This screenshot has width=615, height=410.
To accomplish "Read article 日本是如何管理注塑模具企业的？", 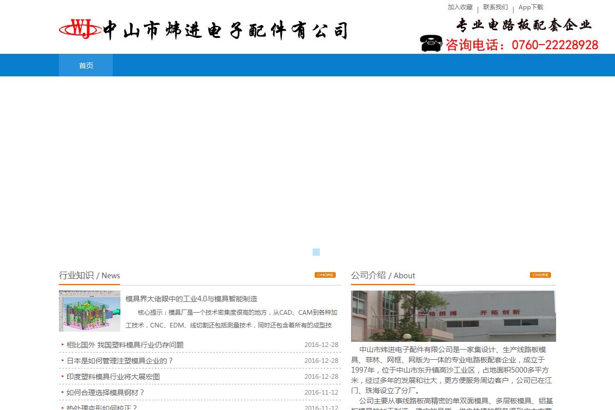I will click(x=120, y=360).
